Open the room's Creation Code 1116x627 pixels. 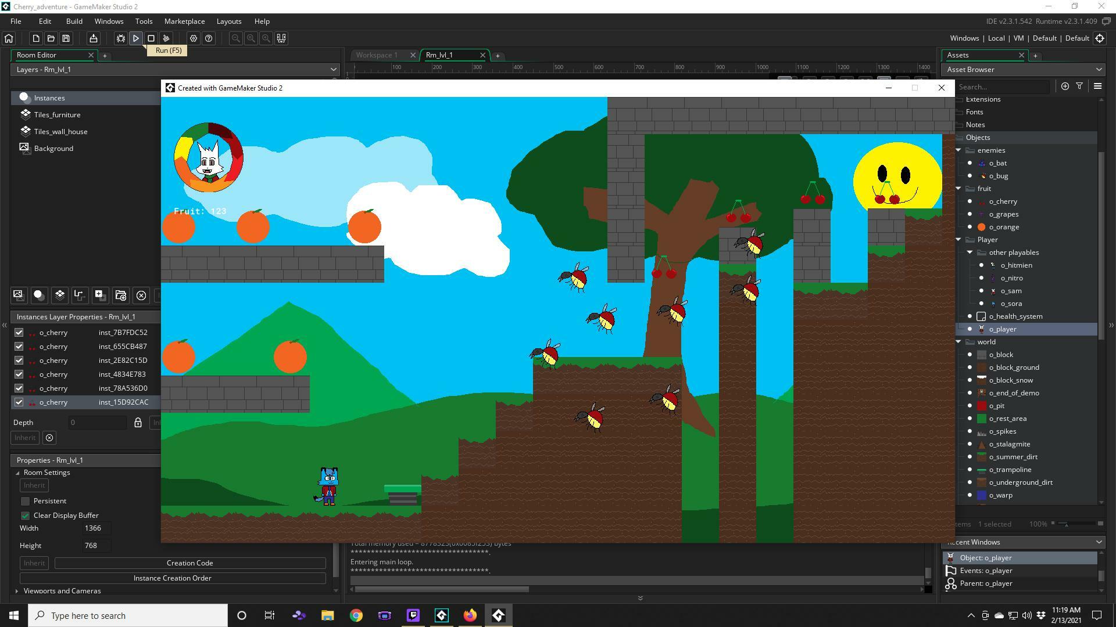189,563
